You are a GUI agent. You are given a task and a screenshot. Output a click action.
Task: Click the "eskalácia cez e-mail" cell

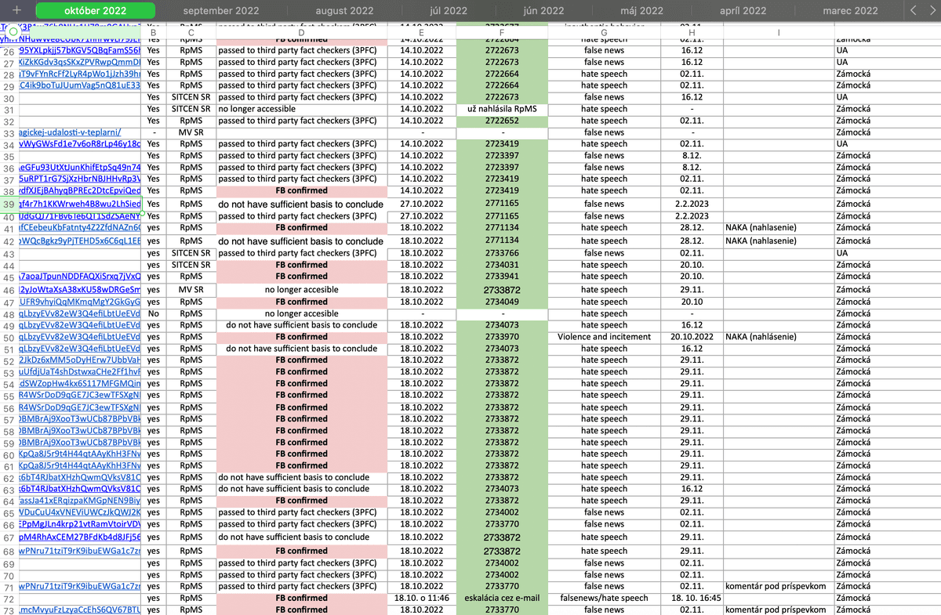click(x=501, y=599)
